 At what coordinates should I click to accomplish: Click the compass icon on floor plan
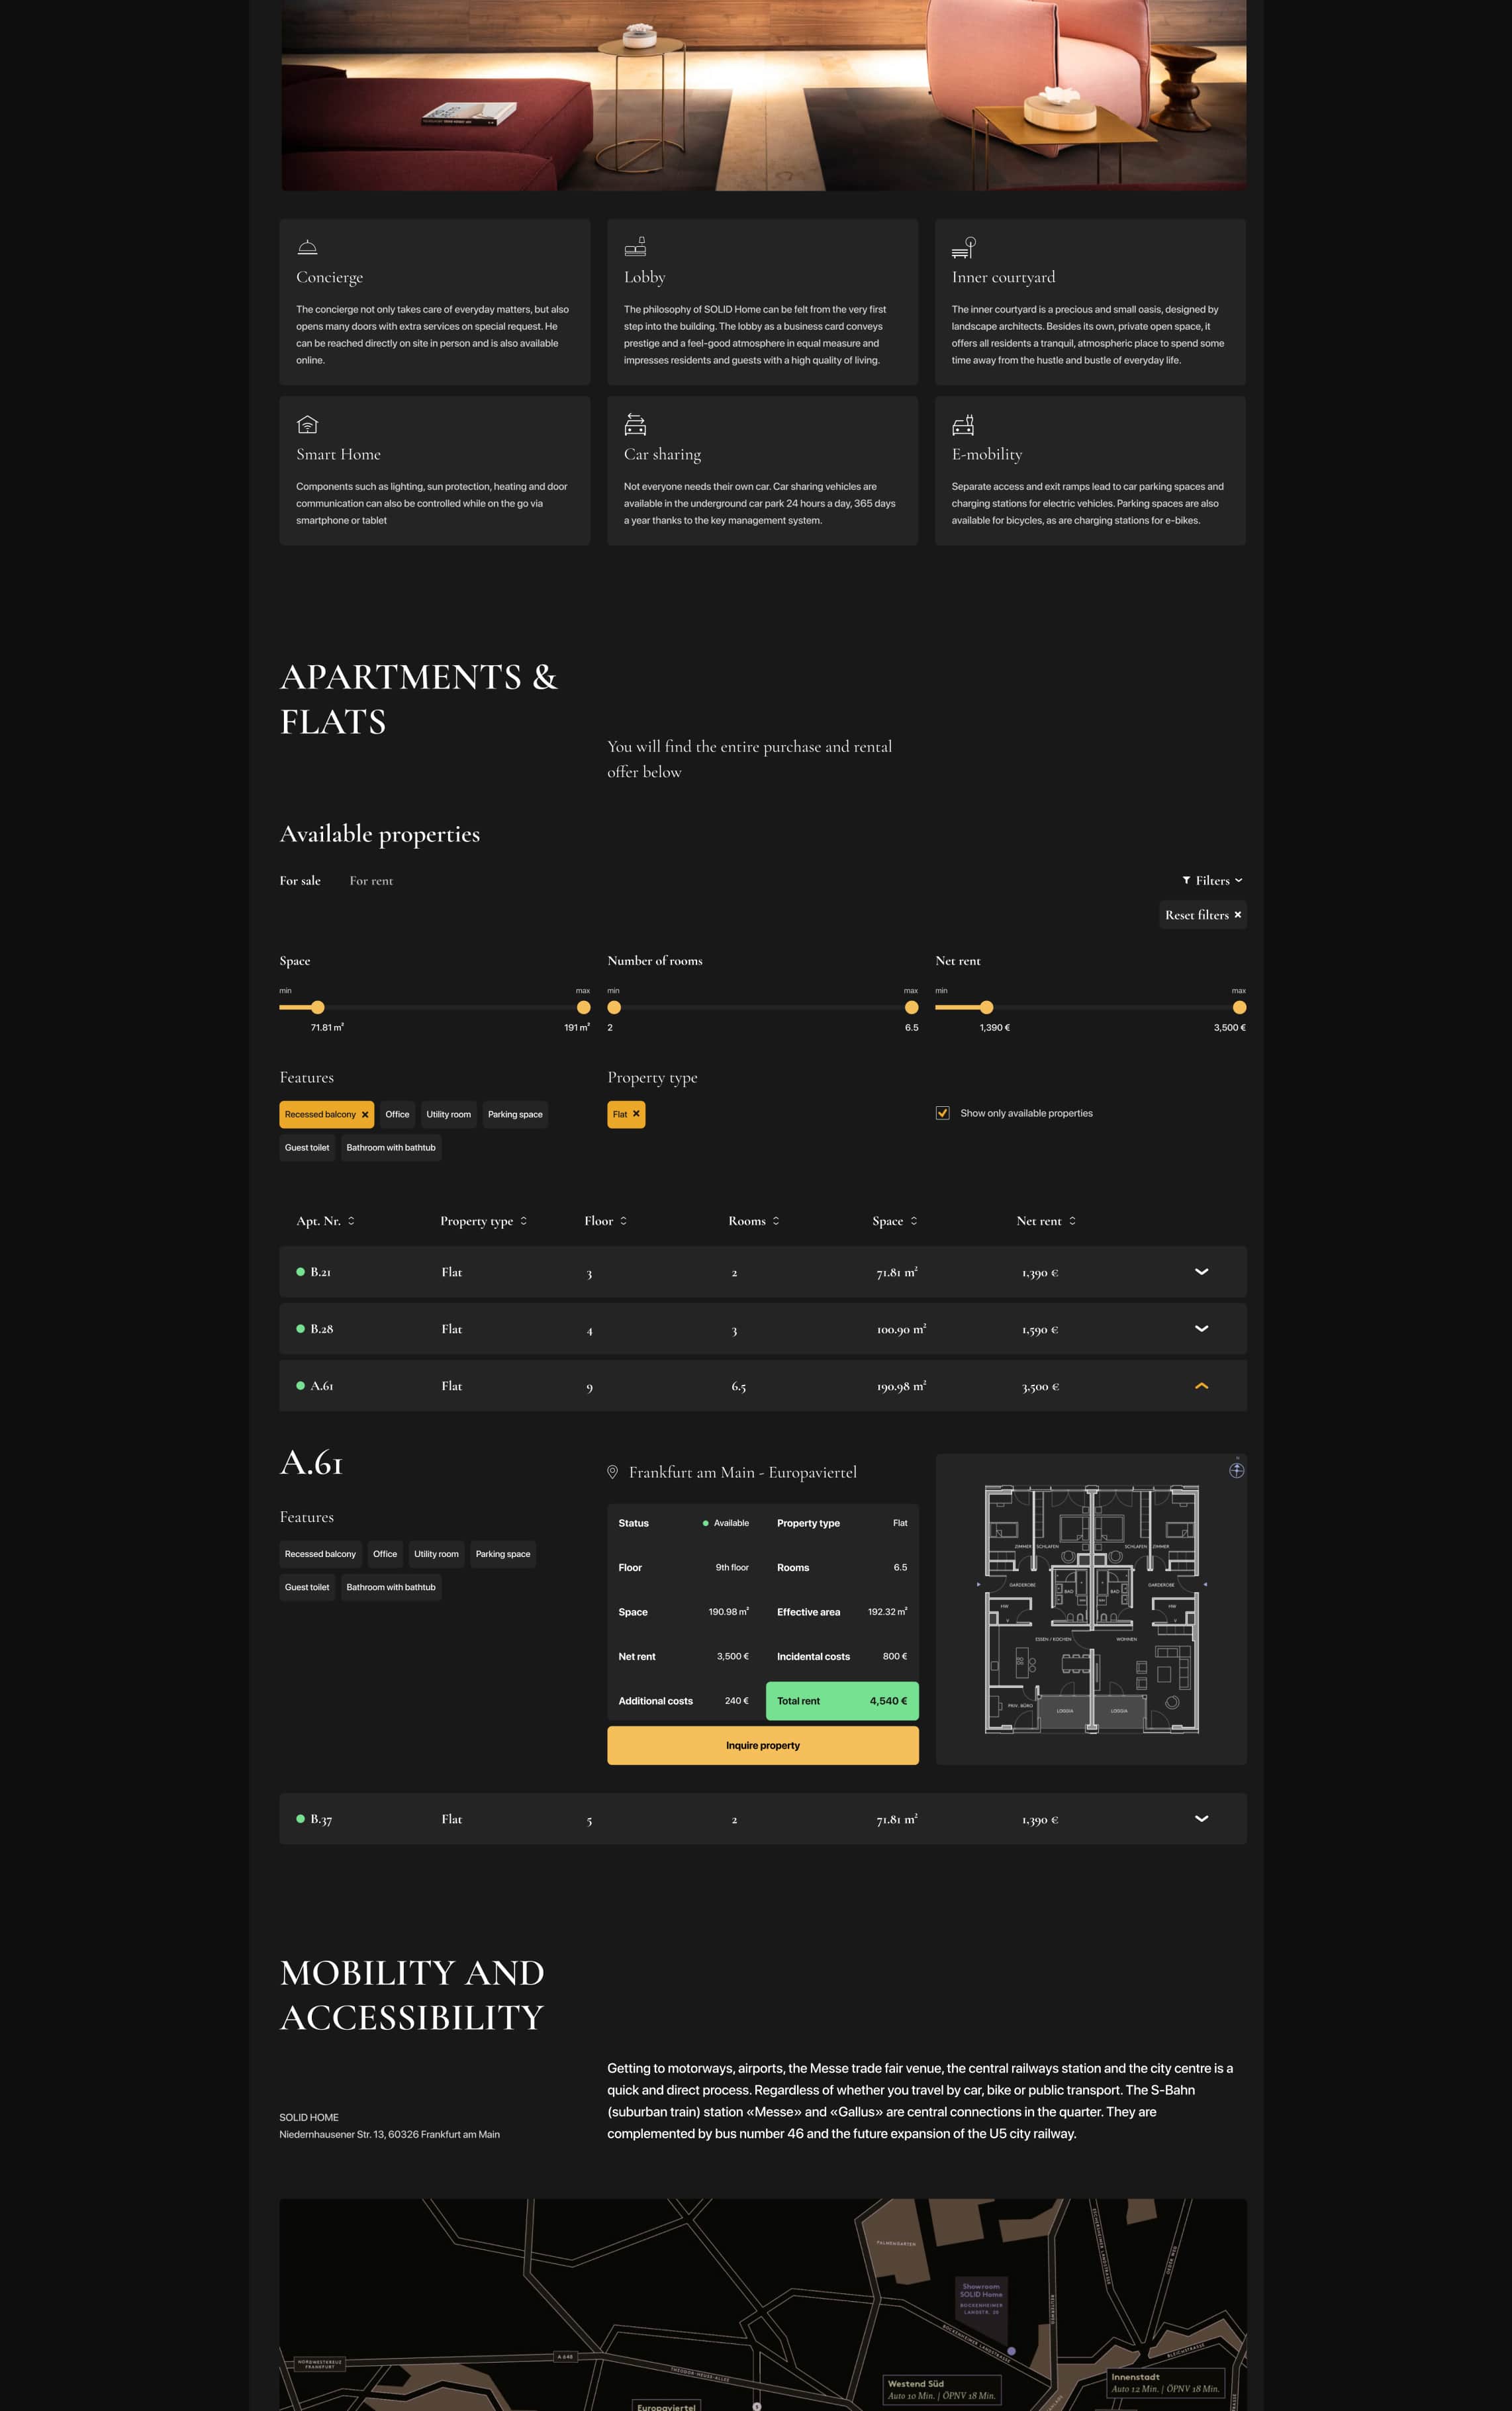point(1237,1469)
